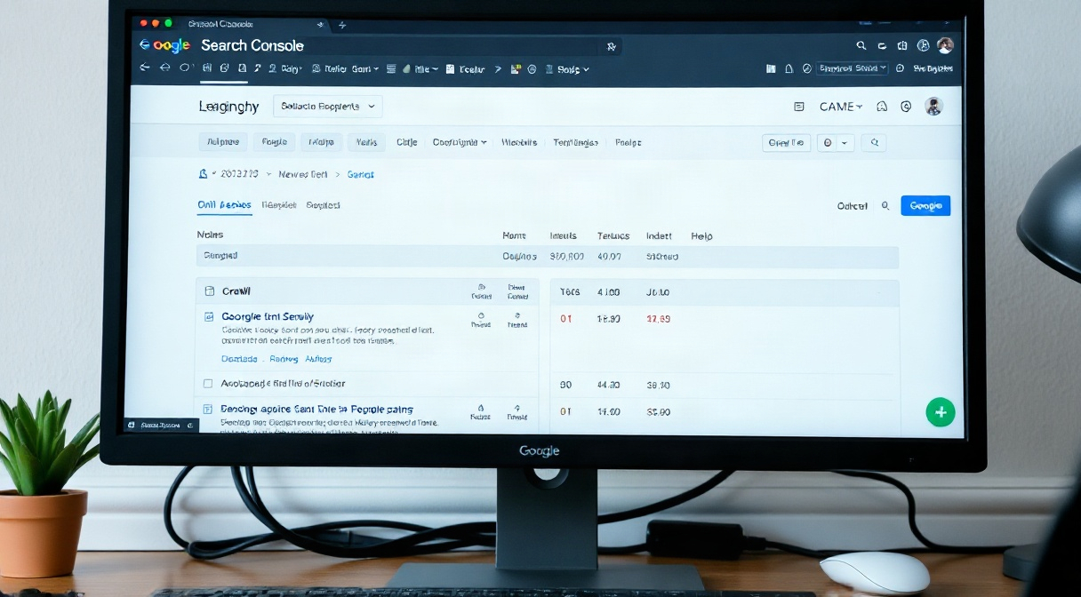Click the red 01 value in the Google row
The width and height of the screenshot is (1081, 597).
[x=566, y=319]
